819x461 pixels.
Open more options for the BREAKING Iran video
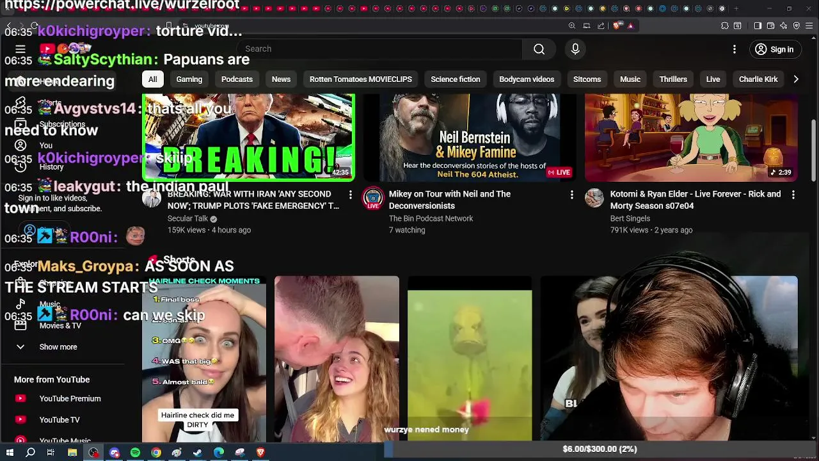(350, 195)
